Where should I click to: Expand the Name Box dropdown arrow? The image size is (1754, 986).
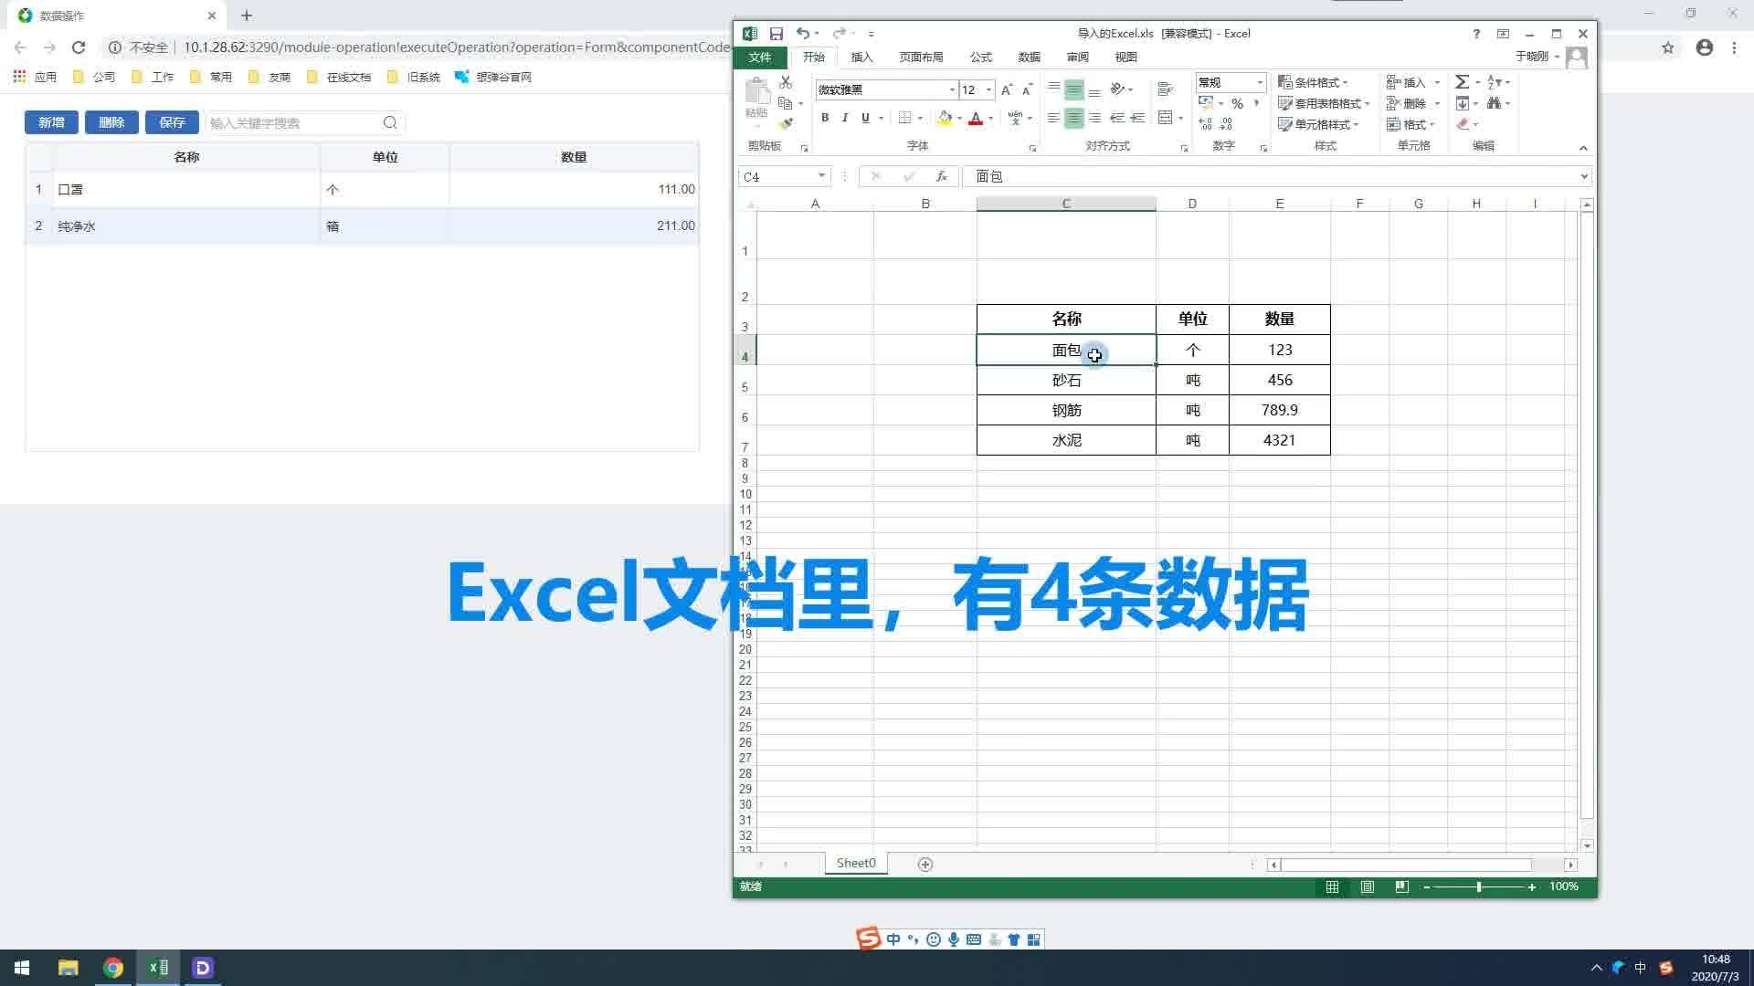click(x=821, y=176)
